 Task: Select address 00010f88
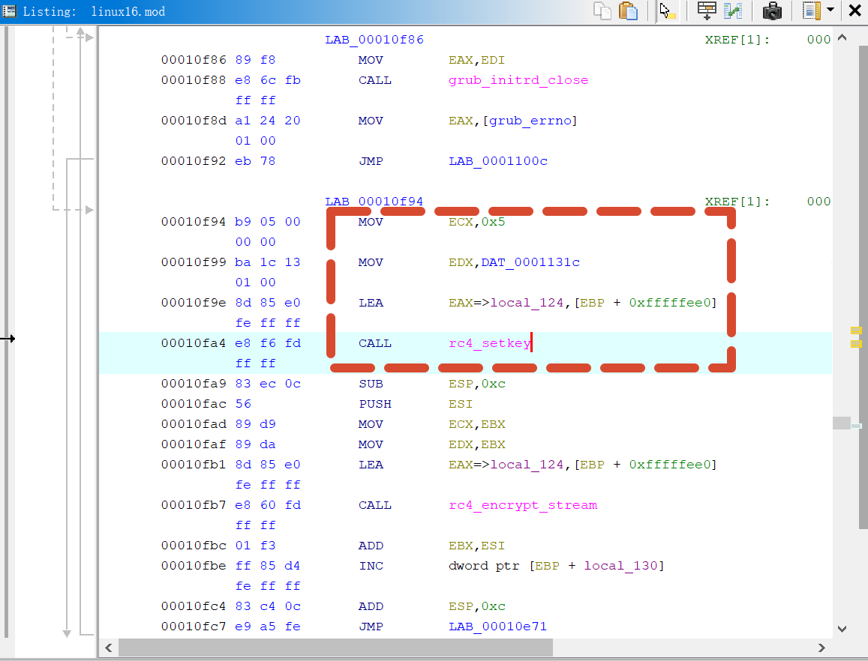click(194, 80)
